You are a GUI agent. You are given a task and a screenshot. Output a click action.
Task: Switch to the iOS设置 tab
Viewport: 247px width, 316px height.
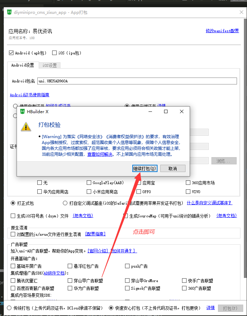click(50, 65)
